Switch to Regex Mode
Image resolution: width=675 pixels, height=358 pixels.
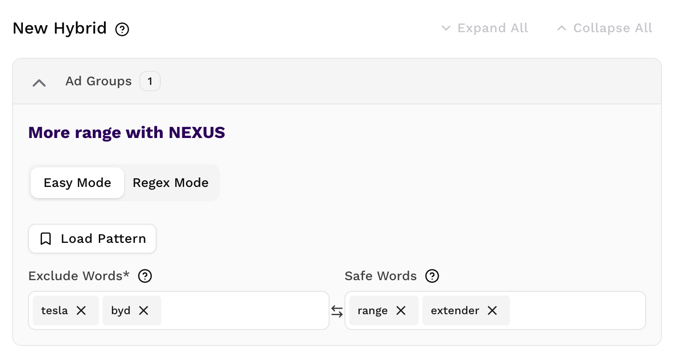coord(171,183)
